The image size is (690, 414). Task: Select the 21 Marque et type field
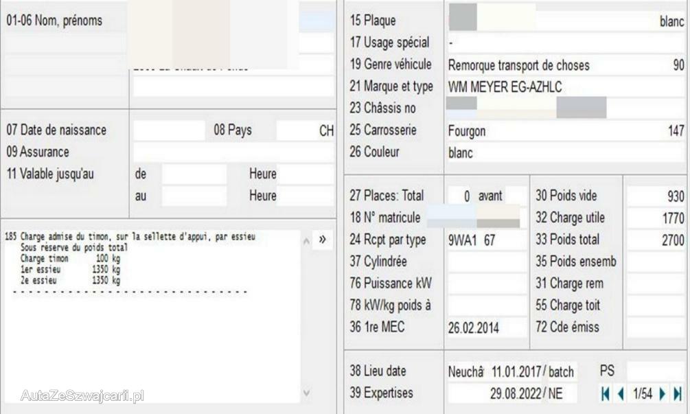566,87
